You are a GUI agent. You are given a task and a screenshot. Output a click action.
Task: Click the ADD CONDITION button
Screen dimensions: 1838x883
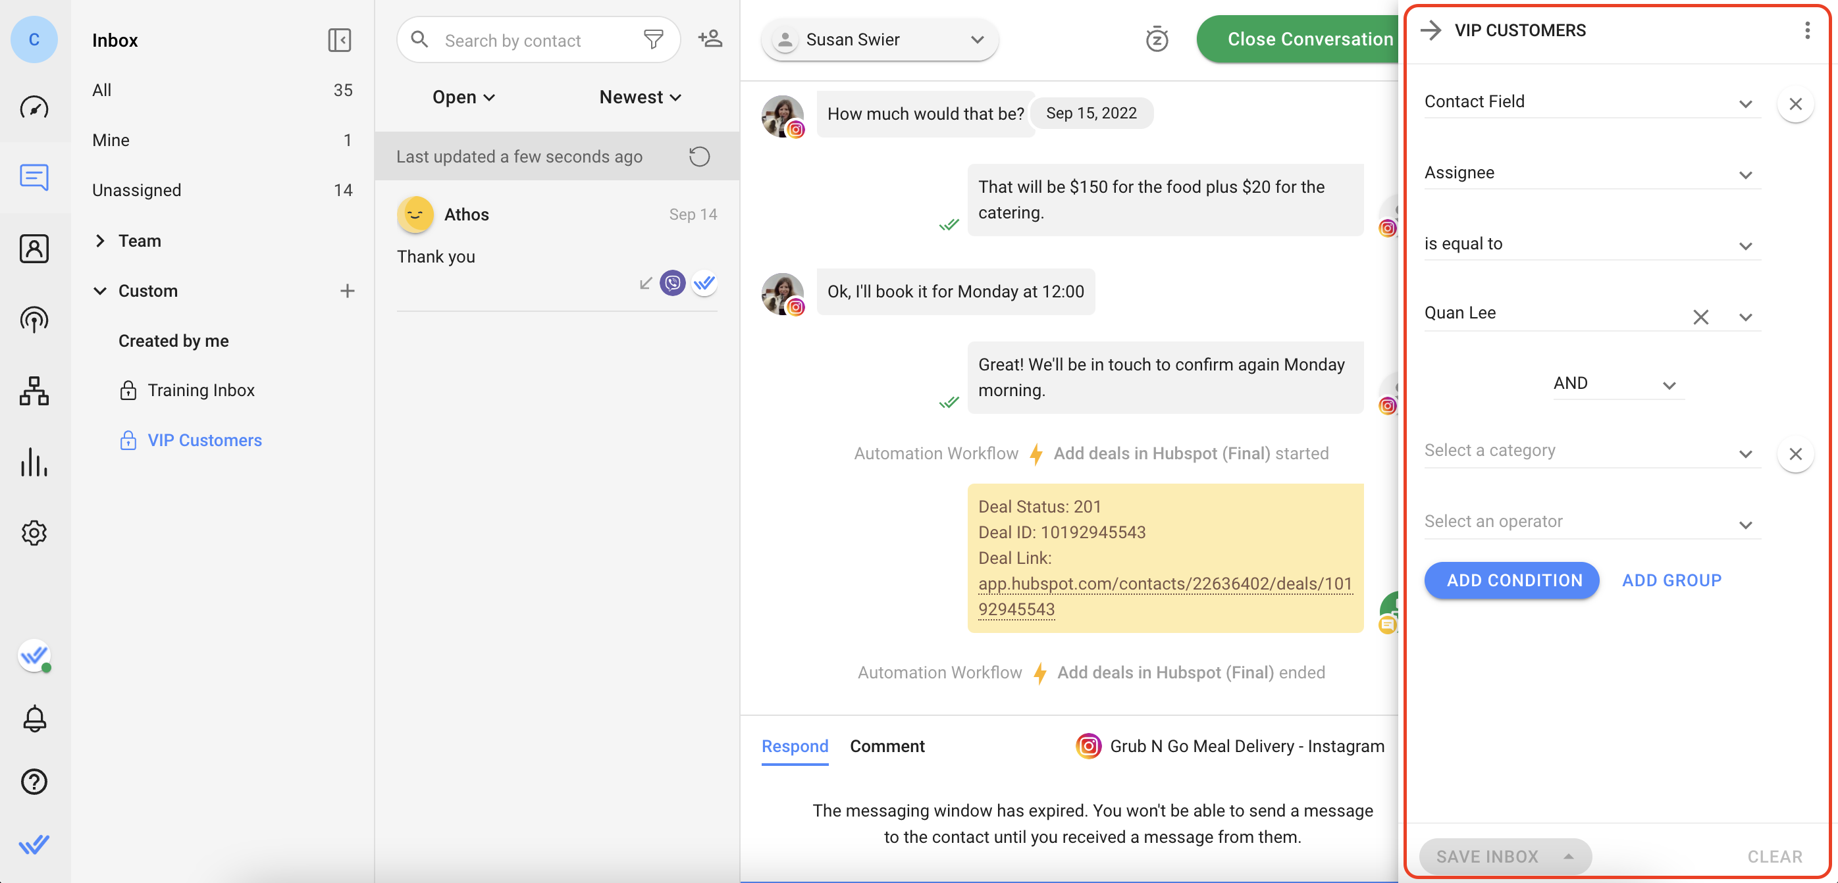1511,580
